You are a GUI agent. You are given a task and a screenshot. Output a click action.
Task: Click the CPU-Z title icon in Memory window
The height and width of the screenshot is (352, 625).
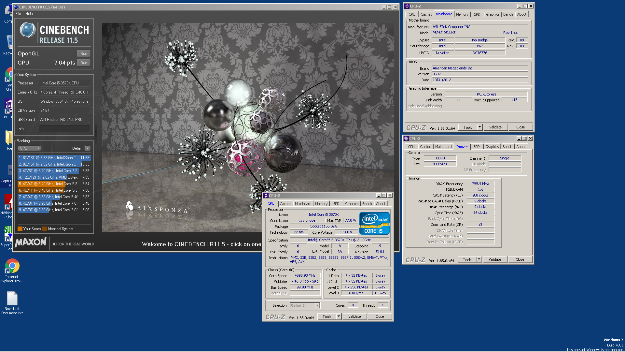click(406, 139)
